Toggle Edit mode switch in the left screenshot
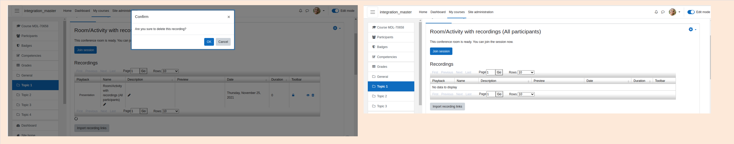The image size is (734, 144). [x=335, y=11]
